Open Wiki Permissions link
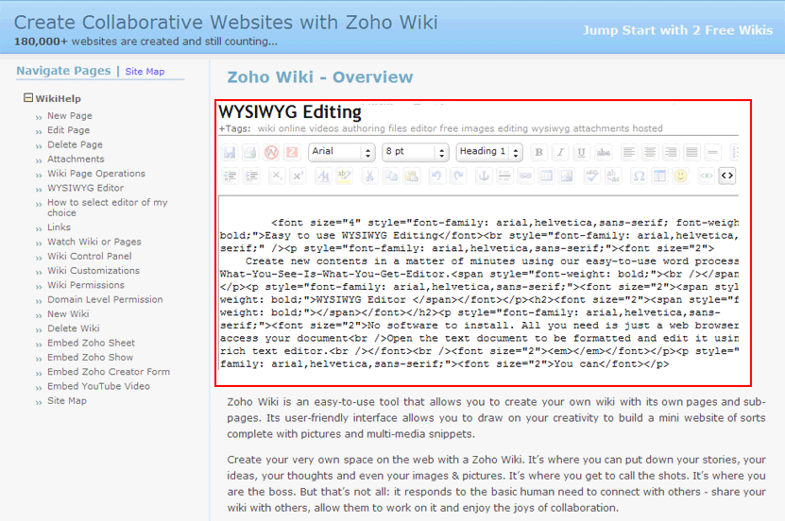785x521 pixels. 86,285
